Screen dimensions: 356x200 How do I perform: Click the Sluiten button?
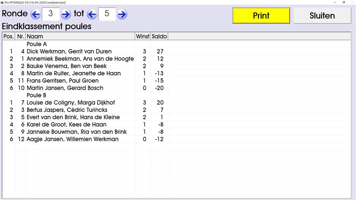click(x=322, y=16)
